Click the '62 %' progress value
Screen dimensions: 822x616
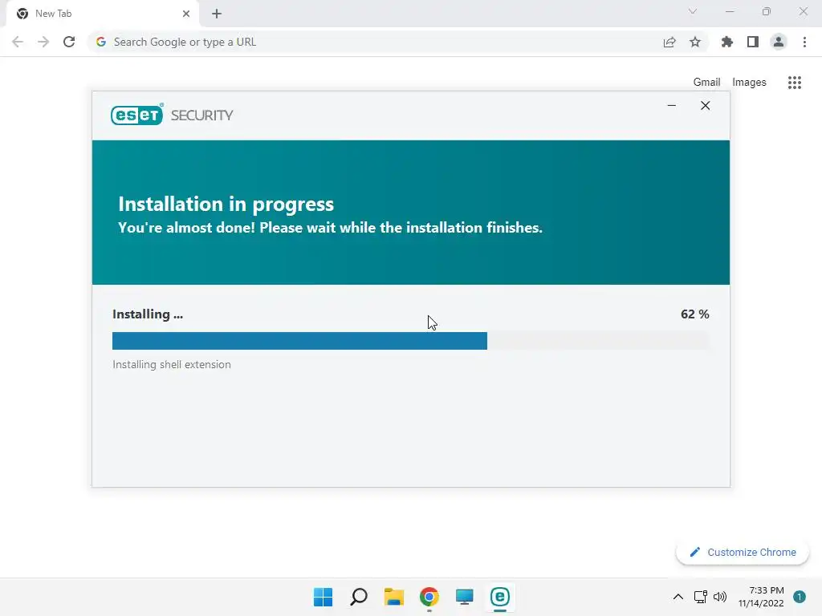[694, 314]
